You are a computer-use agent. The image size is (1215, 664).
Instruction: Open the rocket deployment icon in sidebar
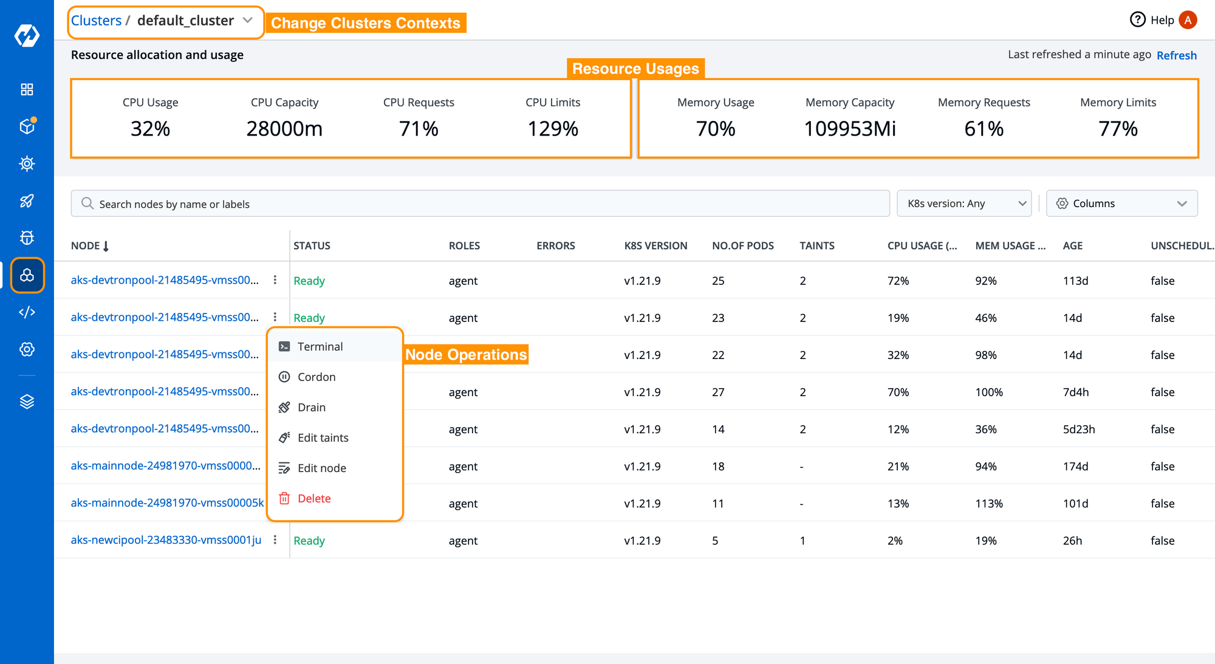pos(27,201)
